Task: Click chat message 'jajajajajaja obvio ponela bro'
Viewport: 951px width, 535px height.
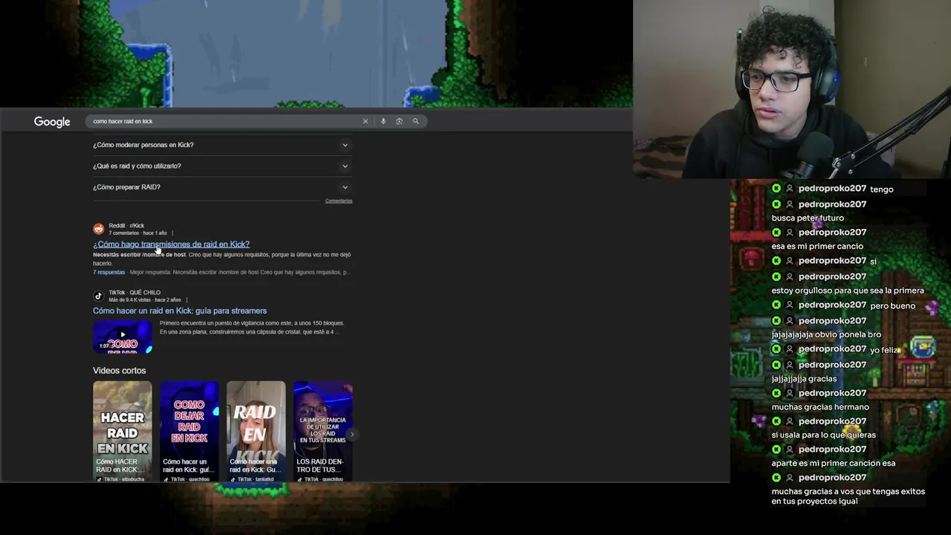Action: pyautogui.click(x=826, y=334)
